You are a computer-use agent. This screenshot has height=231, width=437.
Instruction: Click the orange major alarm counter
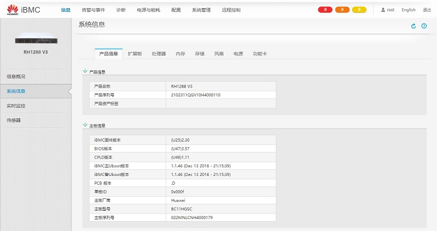tap(342, 10)
